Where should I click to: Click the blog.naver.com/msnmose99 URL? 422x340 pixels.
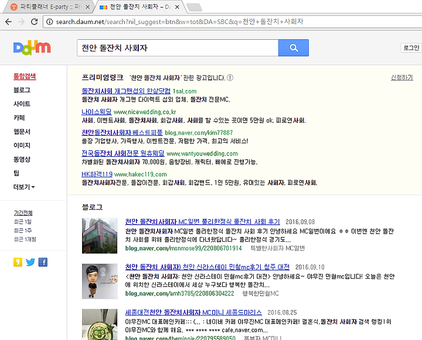pos(183,248)
